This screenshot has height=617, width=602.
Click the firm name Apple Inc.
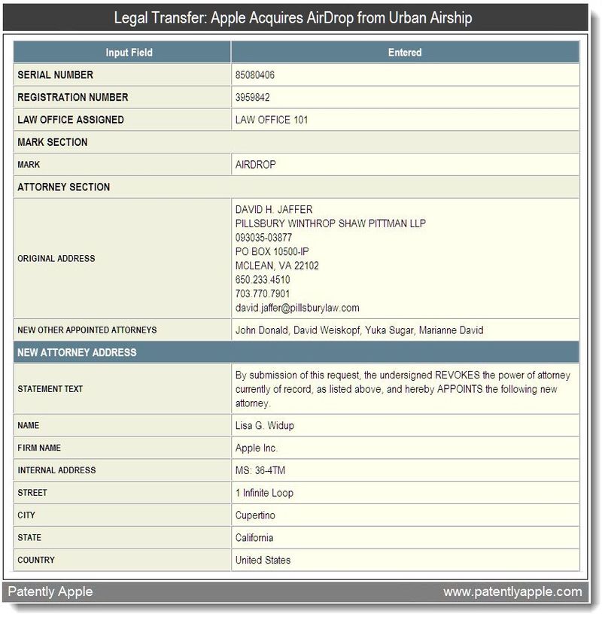pyautogui.click(x=257, y=448)
